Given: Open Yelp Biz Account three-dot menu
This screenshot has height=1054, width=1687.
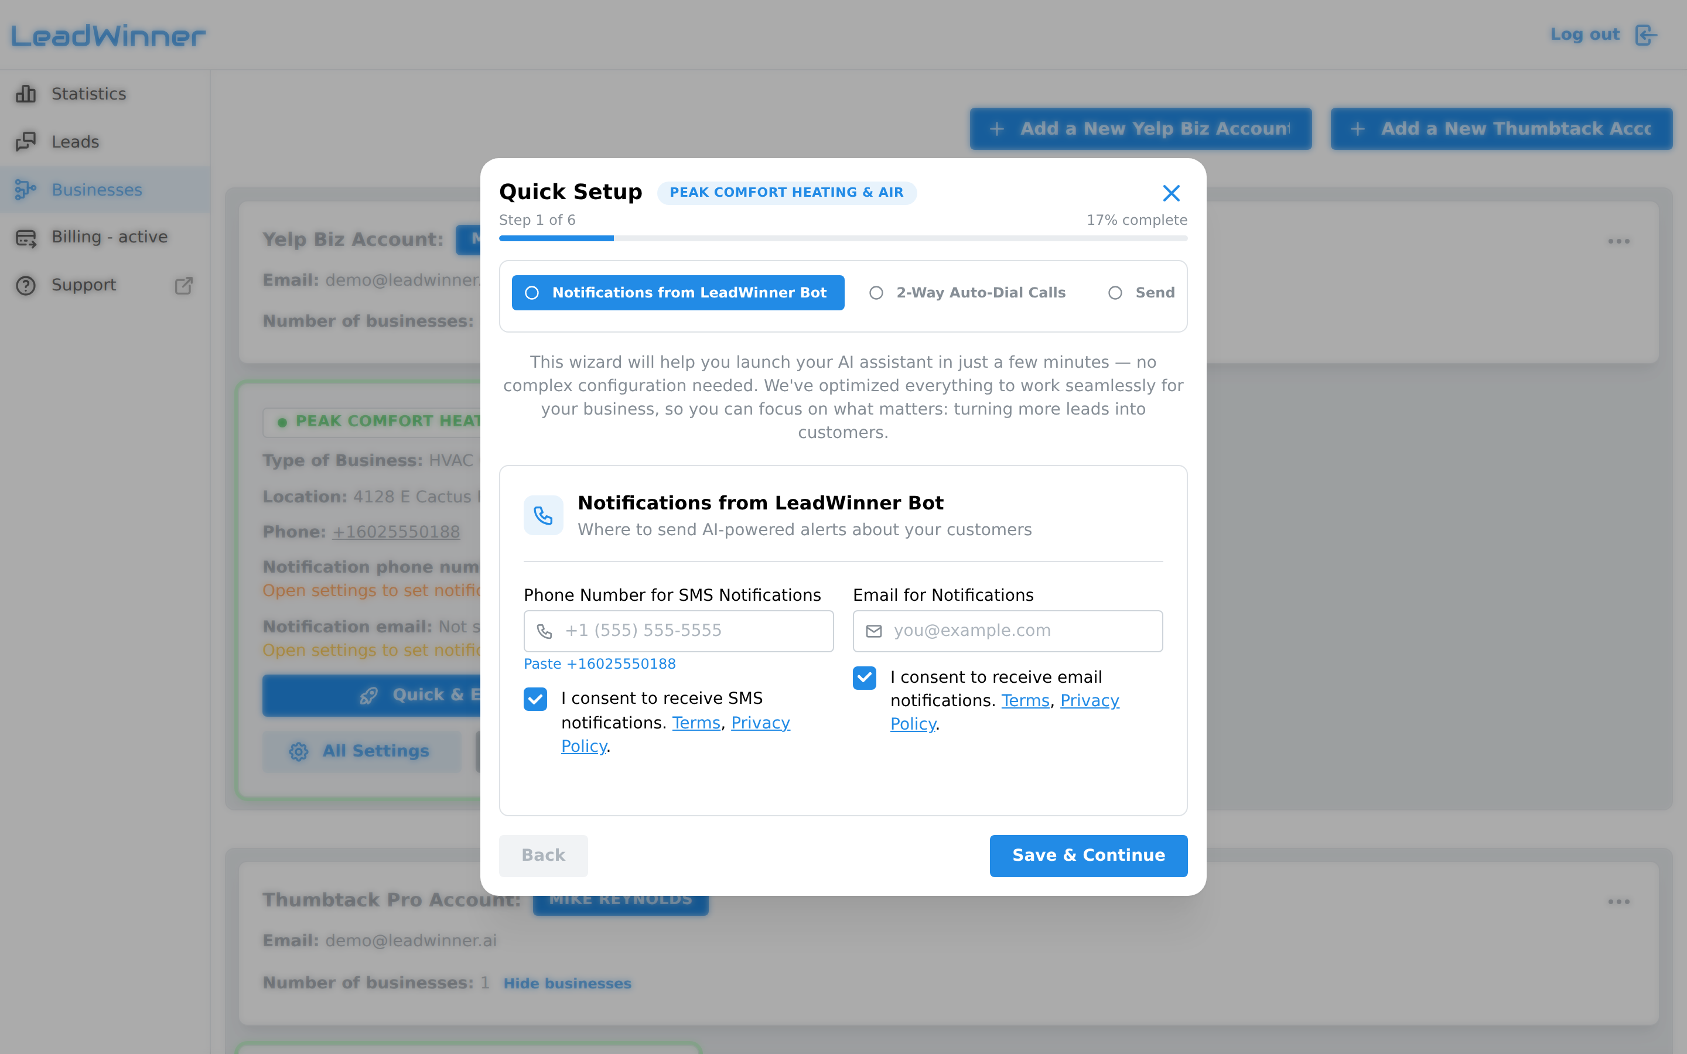Looking at the screenshot, I should pyautogui.click(x=1618, y=241).
